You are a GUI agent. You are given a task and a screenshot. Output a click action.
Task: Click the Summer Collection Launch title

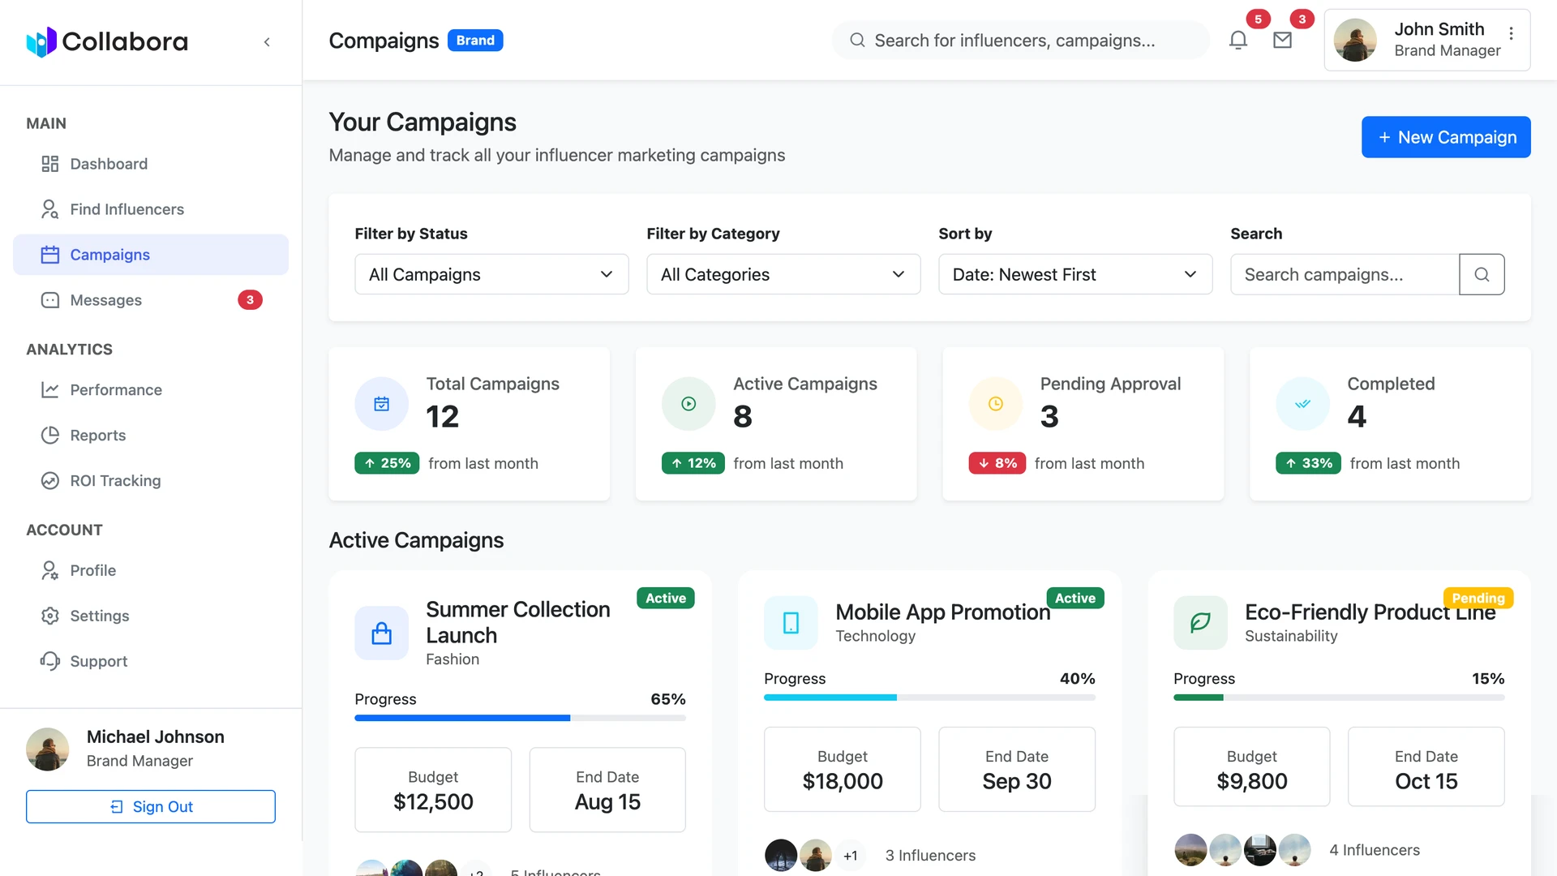pyautogui.click(x=518, y=622)
